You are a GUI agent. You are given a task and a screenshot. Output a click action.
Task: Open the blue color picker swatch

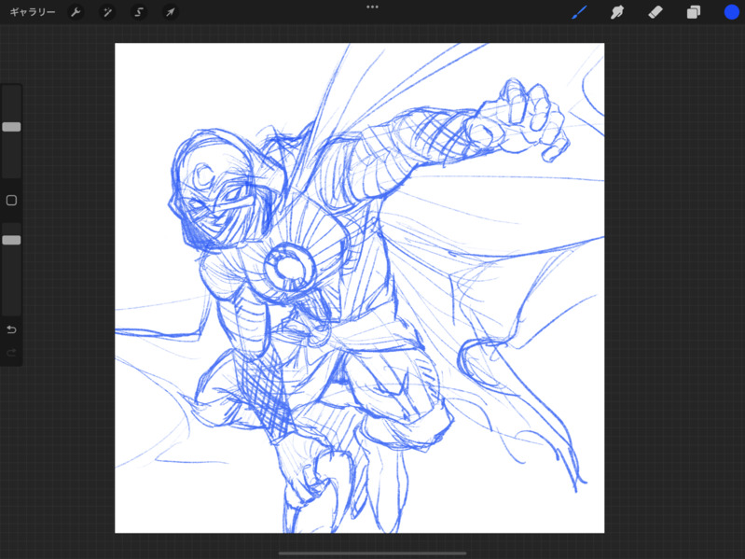tap(732, 12)
